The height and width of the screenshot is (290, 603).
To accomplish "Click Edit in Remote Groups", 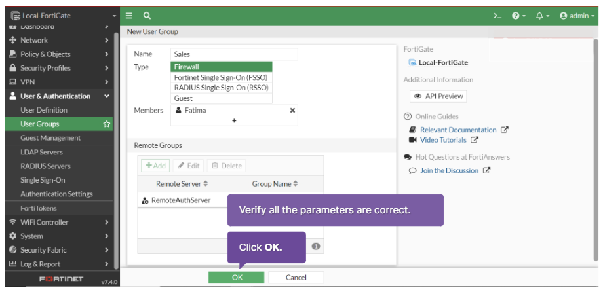I will (x=189, y=166).
